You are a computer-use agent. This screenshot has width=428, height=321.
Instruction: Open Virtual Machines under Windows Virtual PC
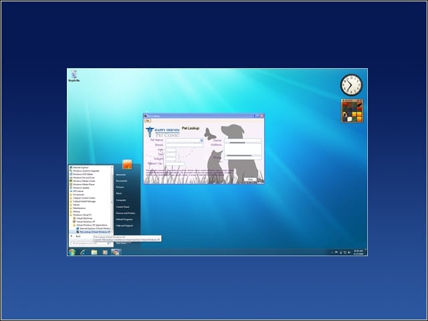[x=83, y=219]
